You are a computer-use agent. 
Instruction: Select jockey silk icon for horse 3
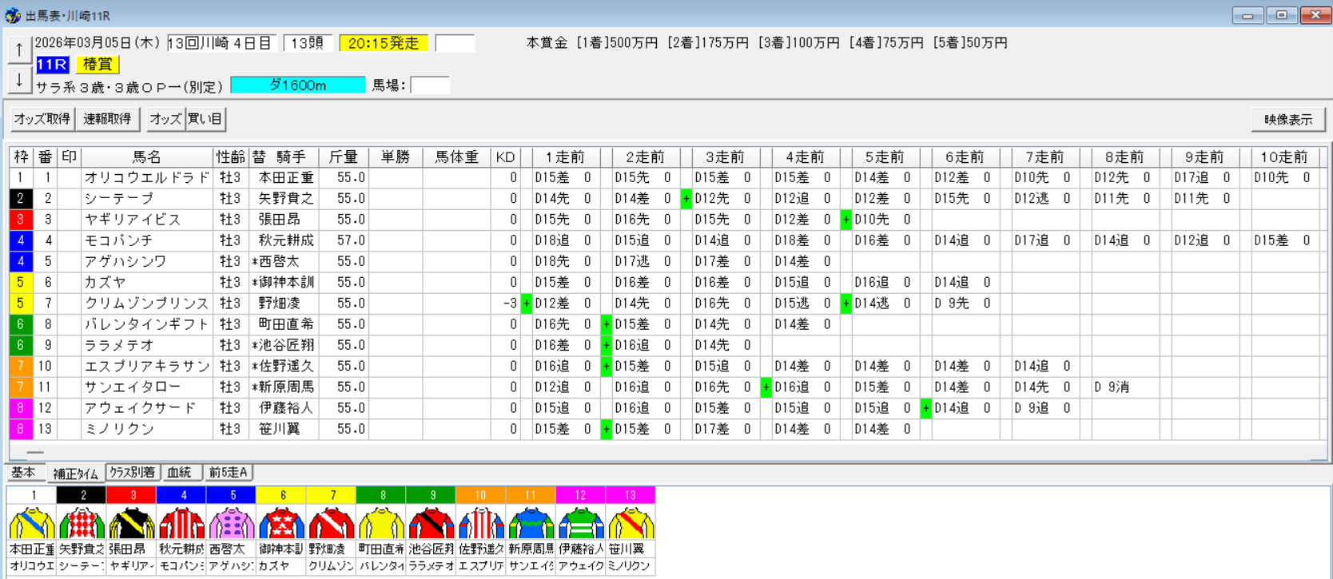132,524
